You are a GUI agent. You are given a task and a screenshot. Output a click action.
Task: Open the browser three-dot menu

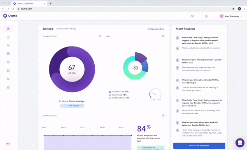click(244, 9)
